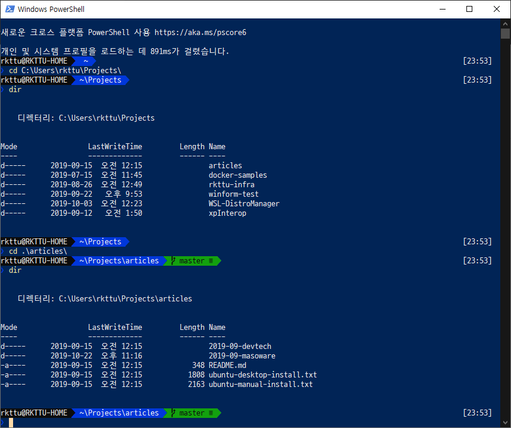The image size is (511, 428).
Task: Select the WSL-DistroManager directory name
Action: pos(243,203)
